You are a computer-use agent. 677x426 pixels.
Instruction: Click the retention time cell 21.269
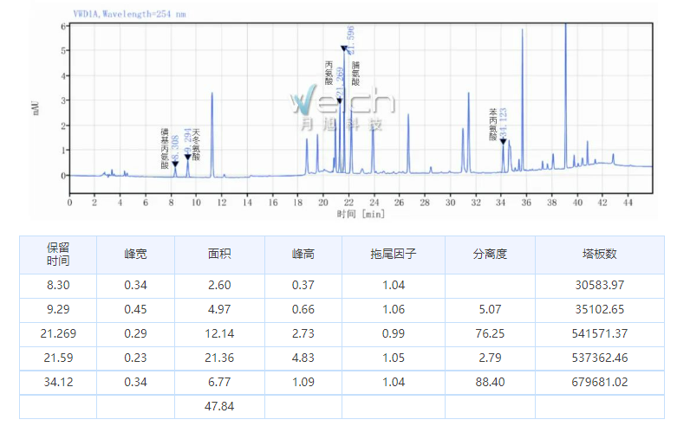tap(57, 332)
